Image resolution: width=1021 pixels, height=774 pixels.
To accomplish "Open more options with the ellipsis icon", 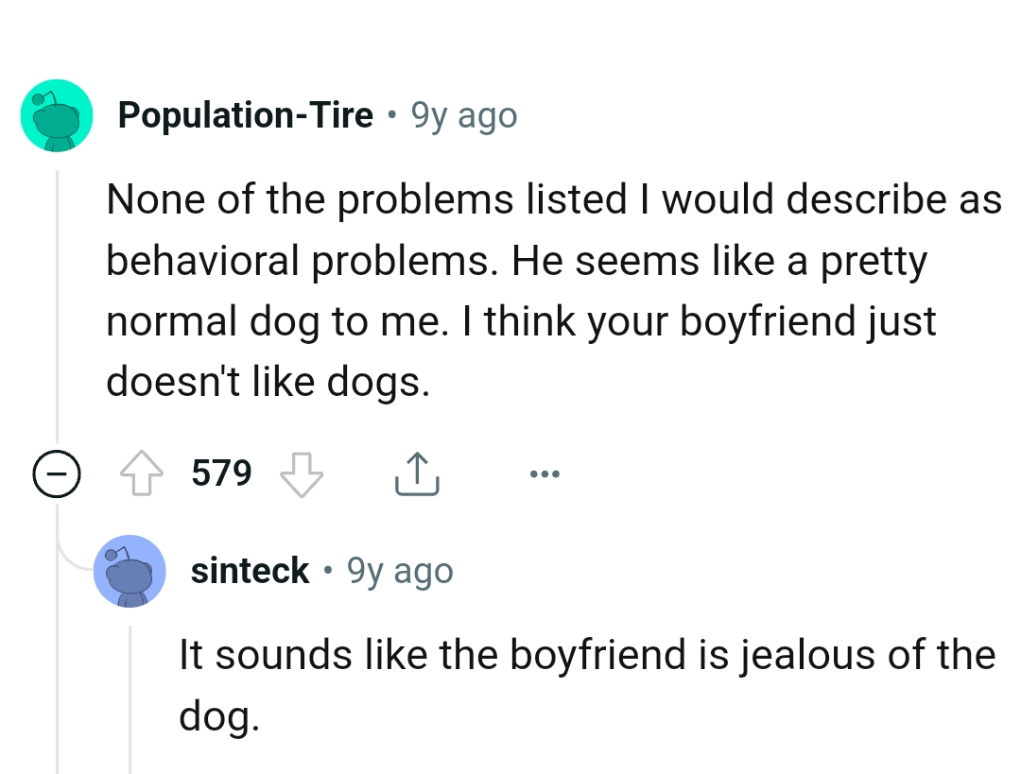I will coord(545,473).
